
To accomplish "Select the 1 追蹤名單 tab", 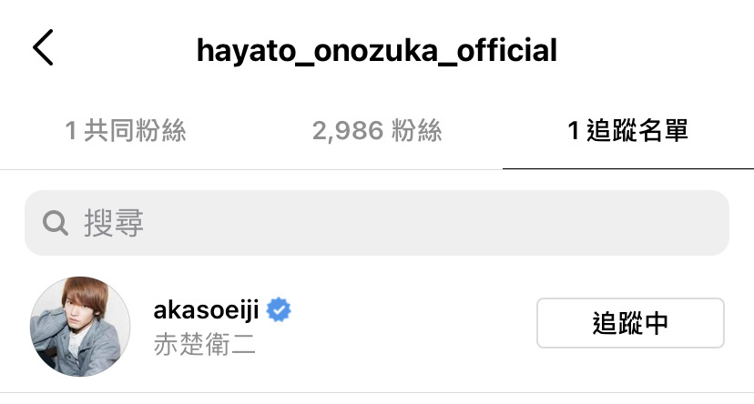I will tap(628, 131).
